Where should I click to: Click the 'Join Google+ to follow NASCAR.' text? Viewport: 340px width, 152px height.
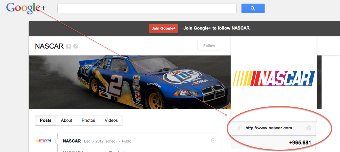[217, 28]
